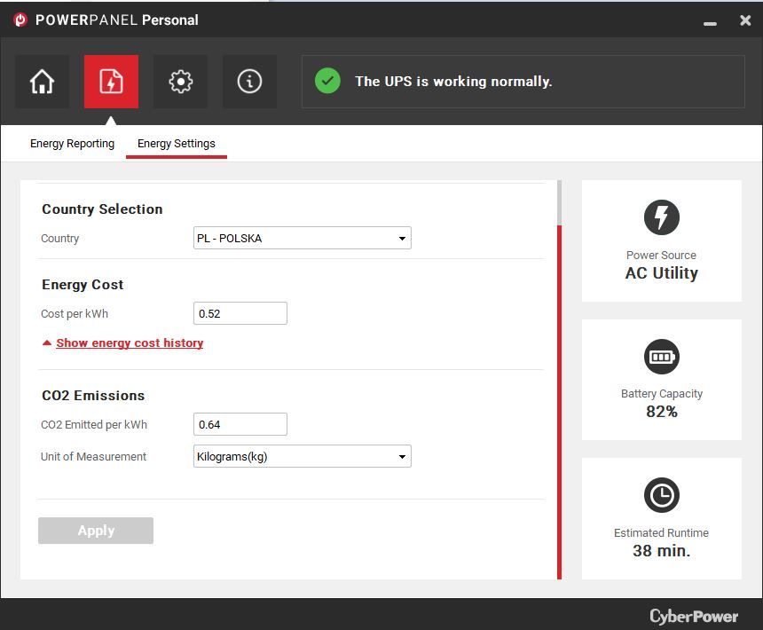Open the Settings gear icon
The width and height of the screenshot is (763, 630).
(180, 82)
